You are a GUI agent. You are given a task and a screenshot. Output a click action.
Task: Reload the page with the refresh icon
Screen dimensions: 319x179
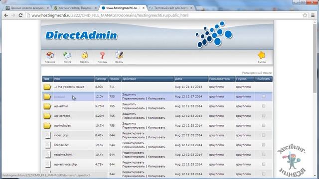click(x=20, y=15)
